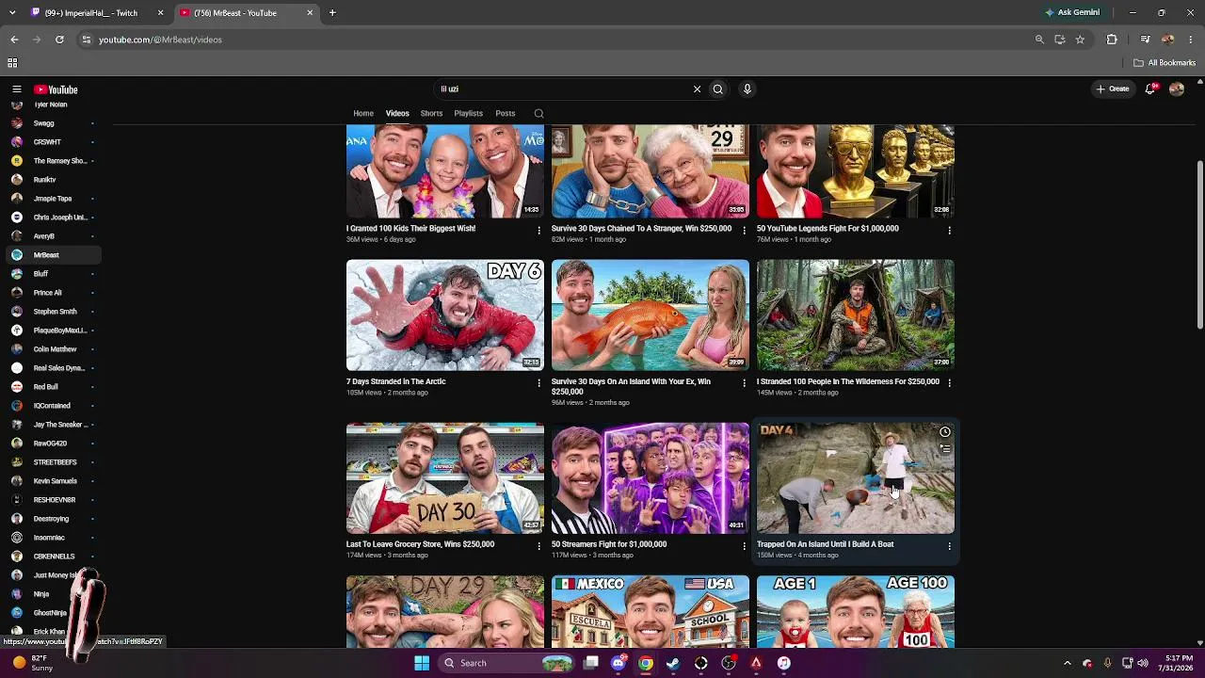Image resolution: width=1205 pixels, height=678 pixels.
Task: Click the page vertical scrollbar thumb
Action: point(1199,245)
